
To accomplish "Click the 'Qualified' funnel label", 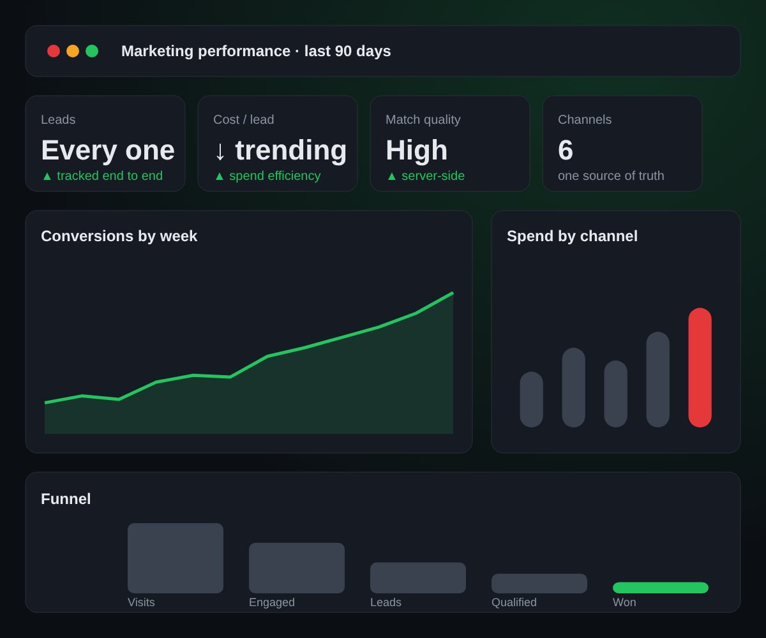I will click(514, 602).
